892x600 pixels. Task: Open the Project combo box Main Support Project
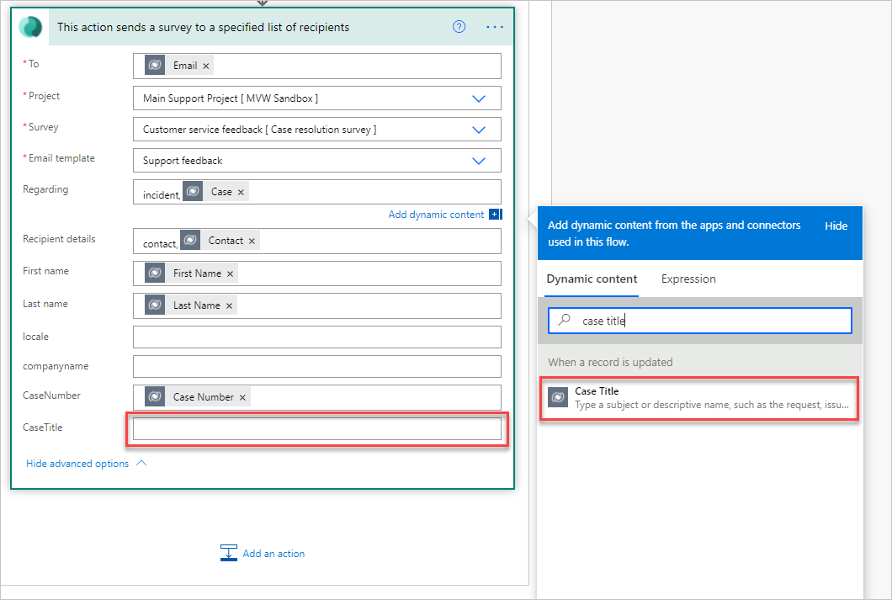point(317,98)
